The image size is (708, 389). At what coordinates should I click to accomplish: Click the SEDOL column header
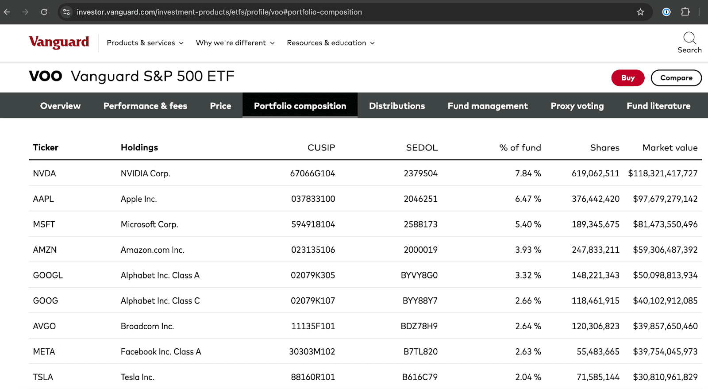(x=422, y=147)
